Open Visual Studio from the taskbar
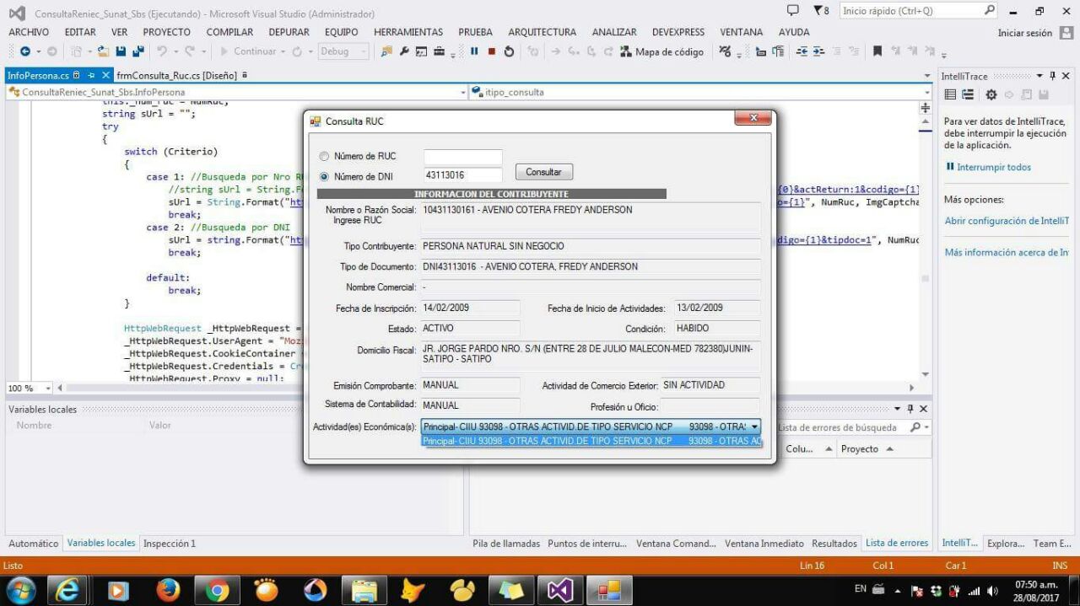This screenshot has height=606, width=1080. pos(560,590)
